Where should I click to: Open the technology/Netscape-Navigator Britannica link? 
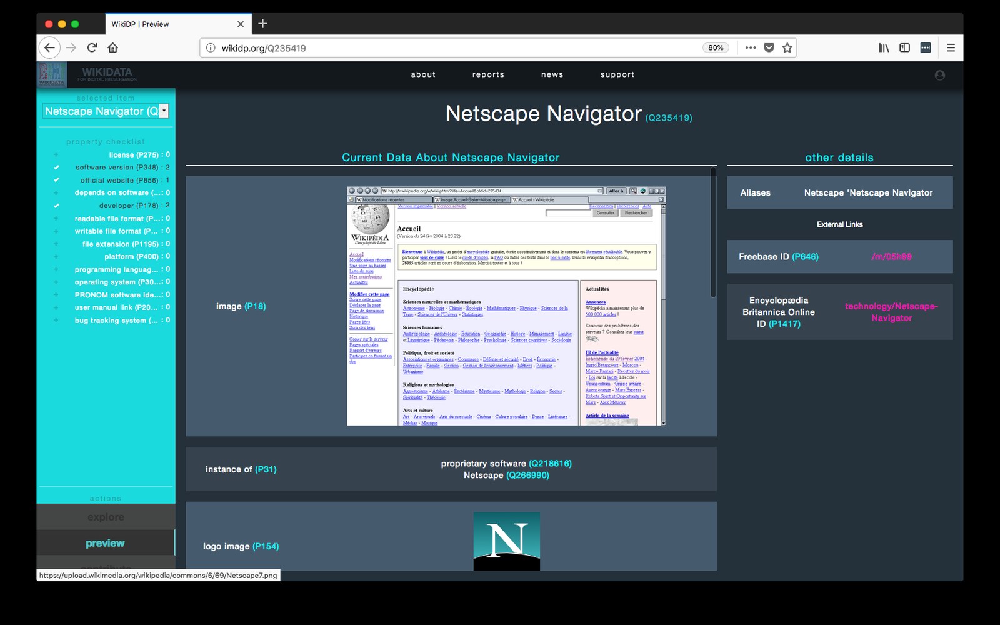tap(891, 312)
